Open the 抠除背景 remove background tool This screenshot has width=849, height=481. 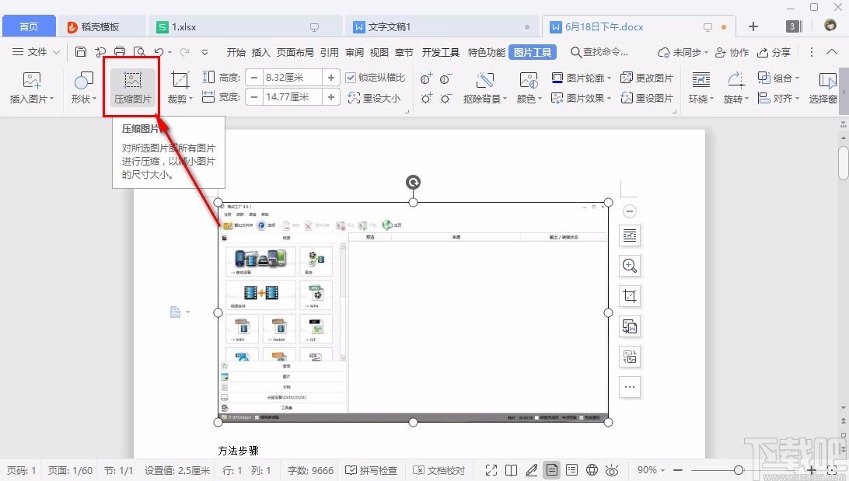click(x=484, y=88)
